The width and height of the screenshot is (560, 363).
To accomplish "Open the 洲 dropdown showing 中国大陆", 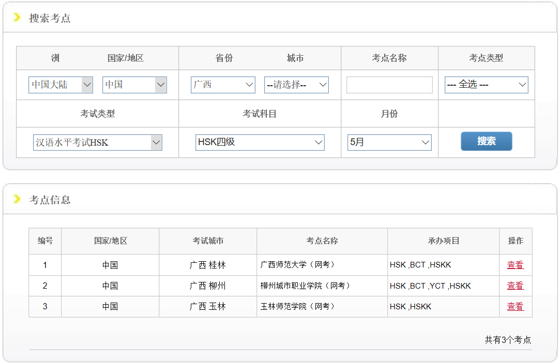I will pyautogui.click(x=60, y=85).
